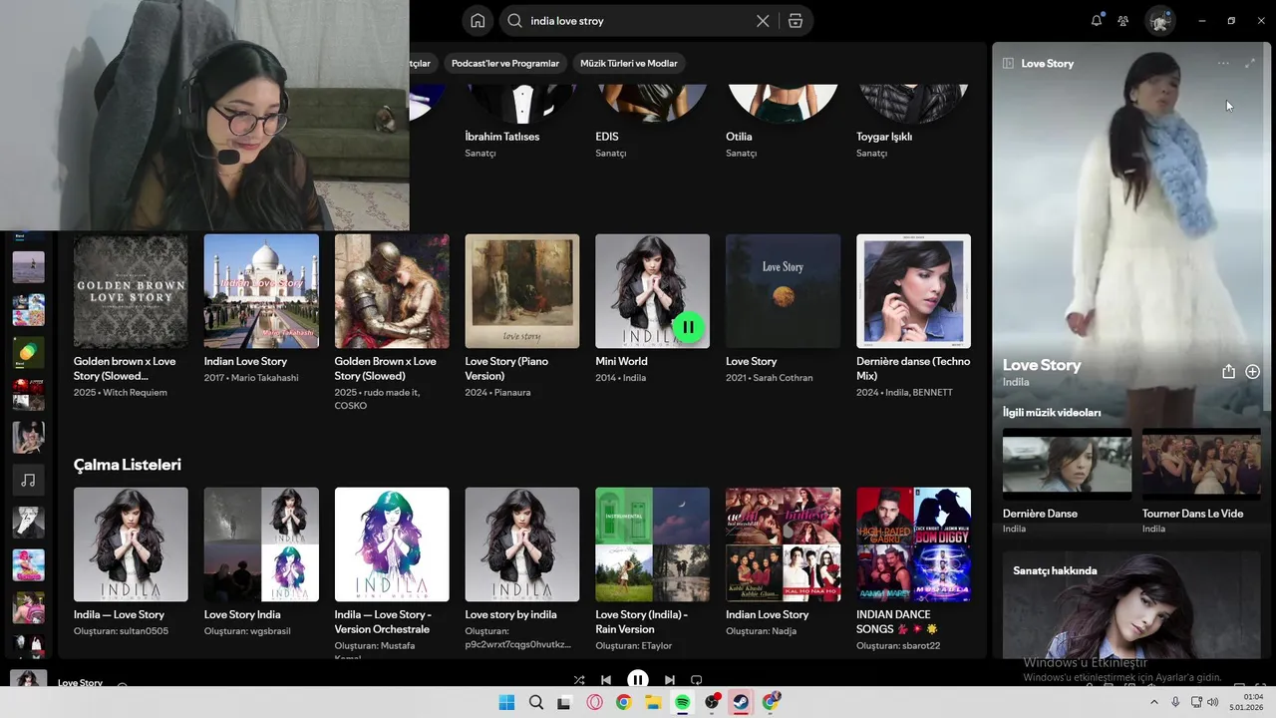Open Love Story (Indila) Rain Version playlist

[652, 544]
